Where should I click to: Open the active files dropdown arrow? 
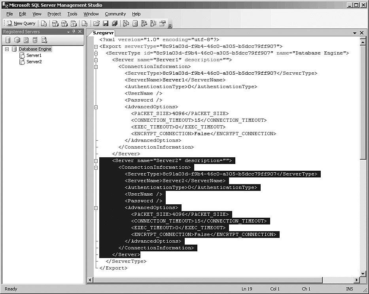pyautogui.click(x=355, y=33)
